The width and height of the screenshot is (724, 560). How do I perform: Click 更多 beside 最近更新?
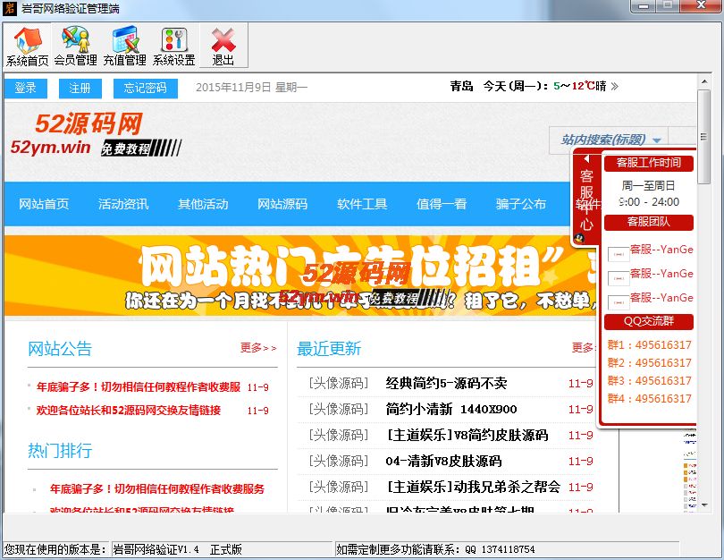pyautogui.click(x=583, y=347)
